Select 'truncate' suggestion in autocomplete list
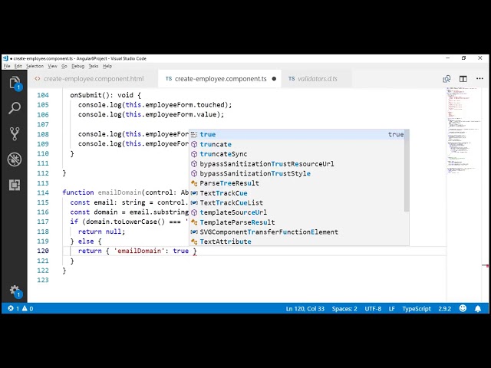 [297, 144]
